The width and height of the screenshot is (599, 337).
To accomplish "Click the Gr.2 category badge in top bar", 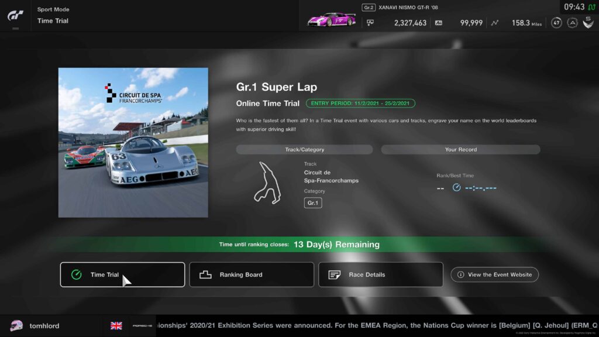I will [x=369, y=7].
